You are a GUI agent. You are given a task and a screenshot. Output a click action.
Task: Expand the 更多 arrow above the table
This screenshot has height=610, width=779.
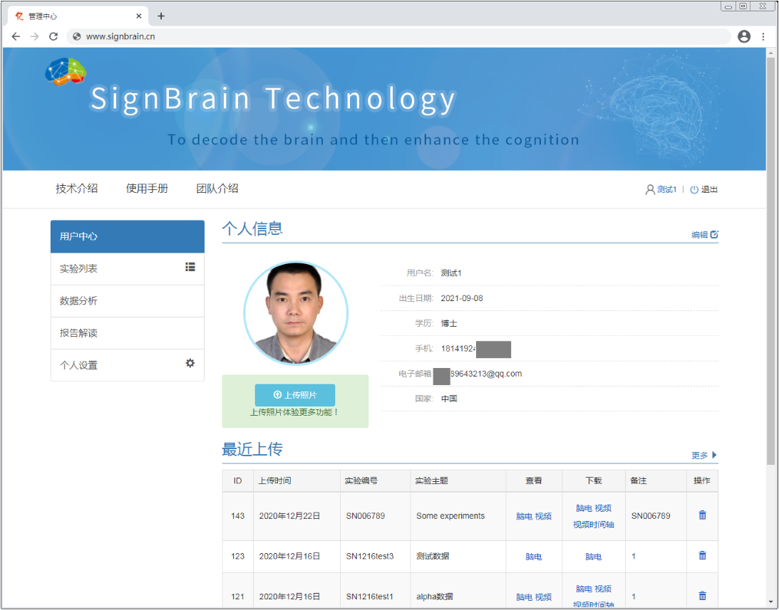[713, 454]
